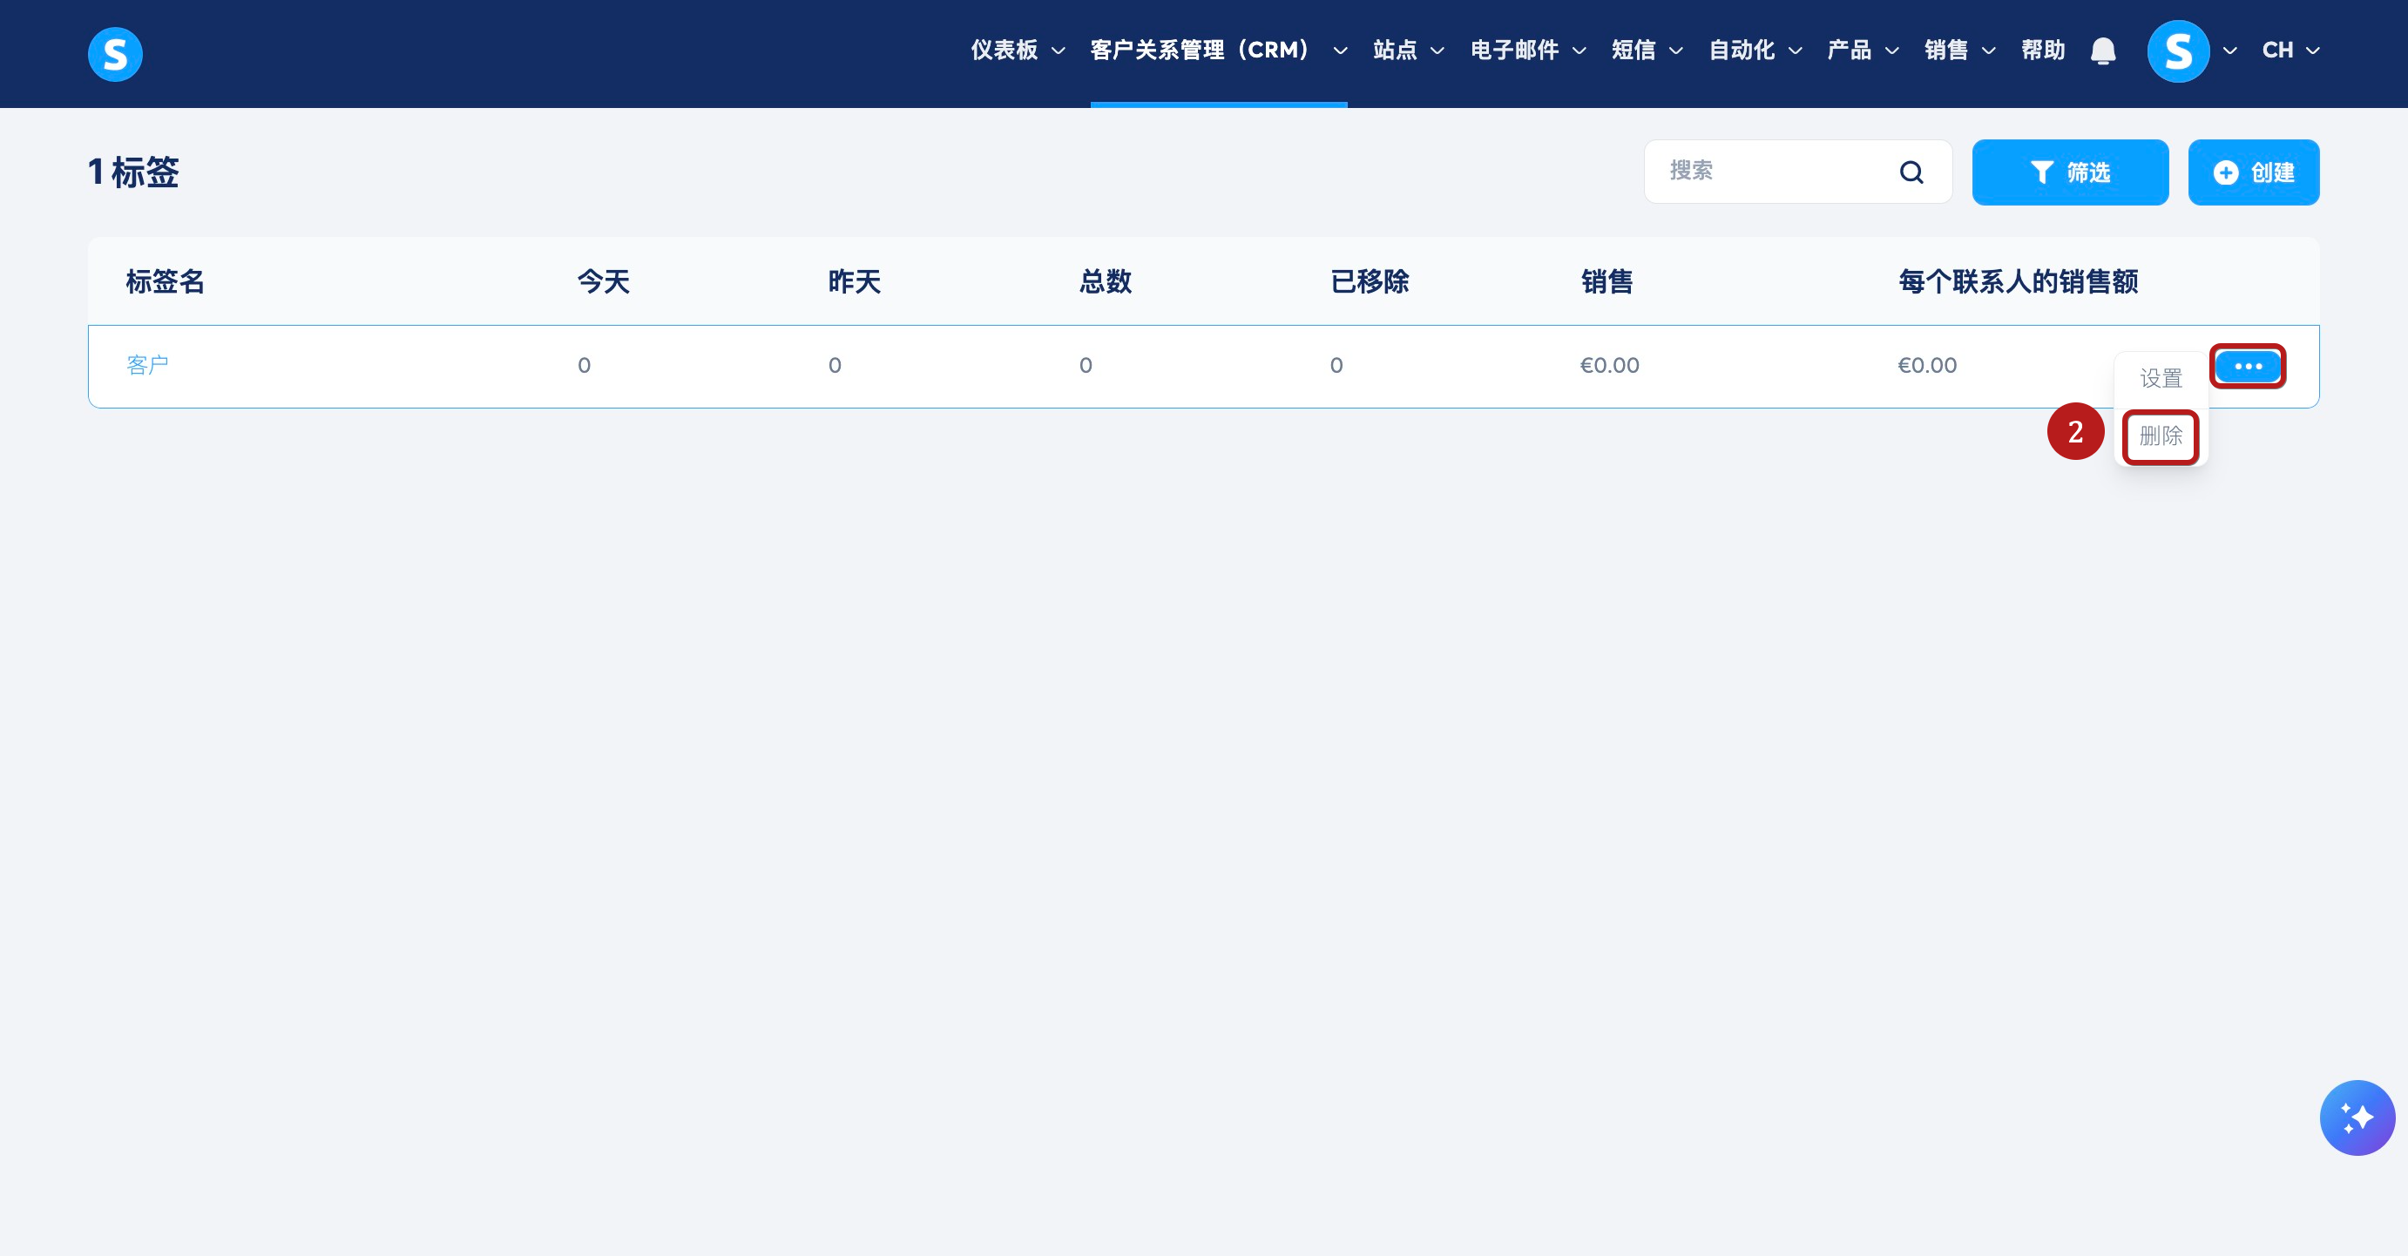Image resolution: width=2408 pixels, height=1256 pixels.
Task: Click the user profile avatar
Action: coord(2177,51)
